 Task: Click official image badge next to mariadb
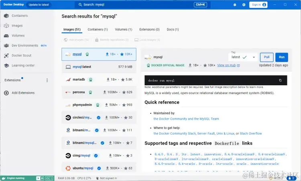click(90, 79)
